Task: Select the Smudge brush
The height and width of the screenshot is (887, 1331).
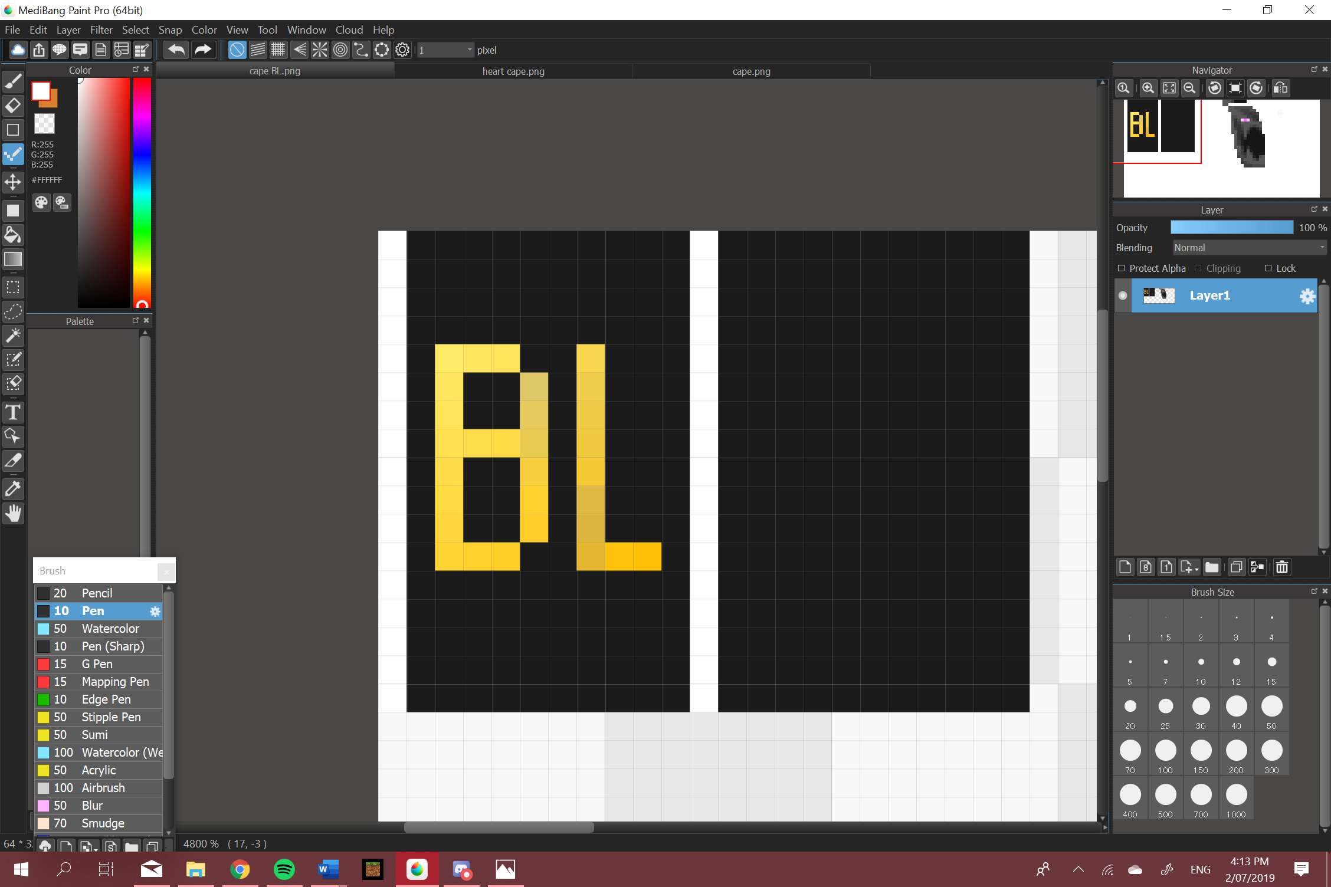Action: coord(99,823)
